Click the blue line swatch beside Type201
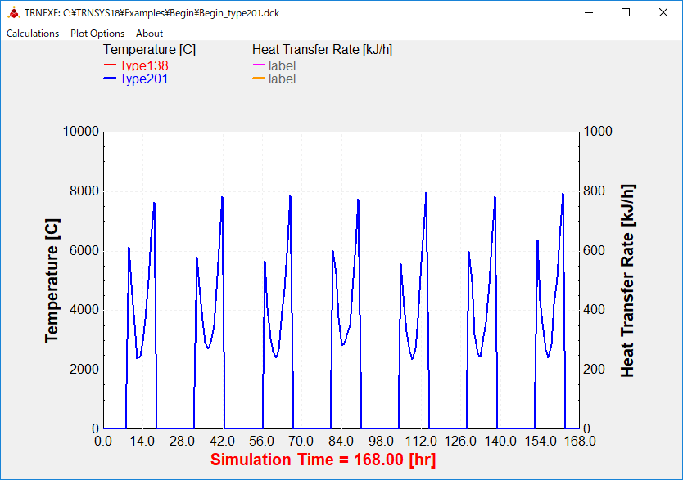The image size is (683, 480). (x=110, y=79)
